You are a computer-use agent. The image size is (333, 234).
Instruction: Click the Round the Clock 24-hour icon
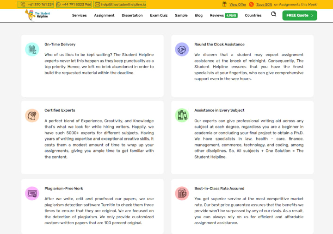click(182, 50)
